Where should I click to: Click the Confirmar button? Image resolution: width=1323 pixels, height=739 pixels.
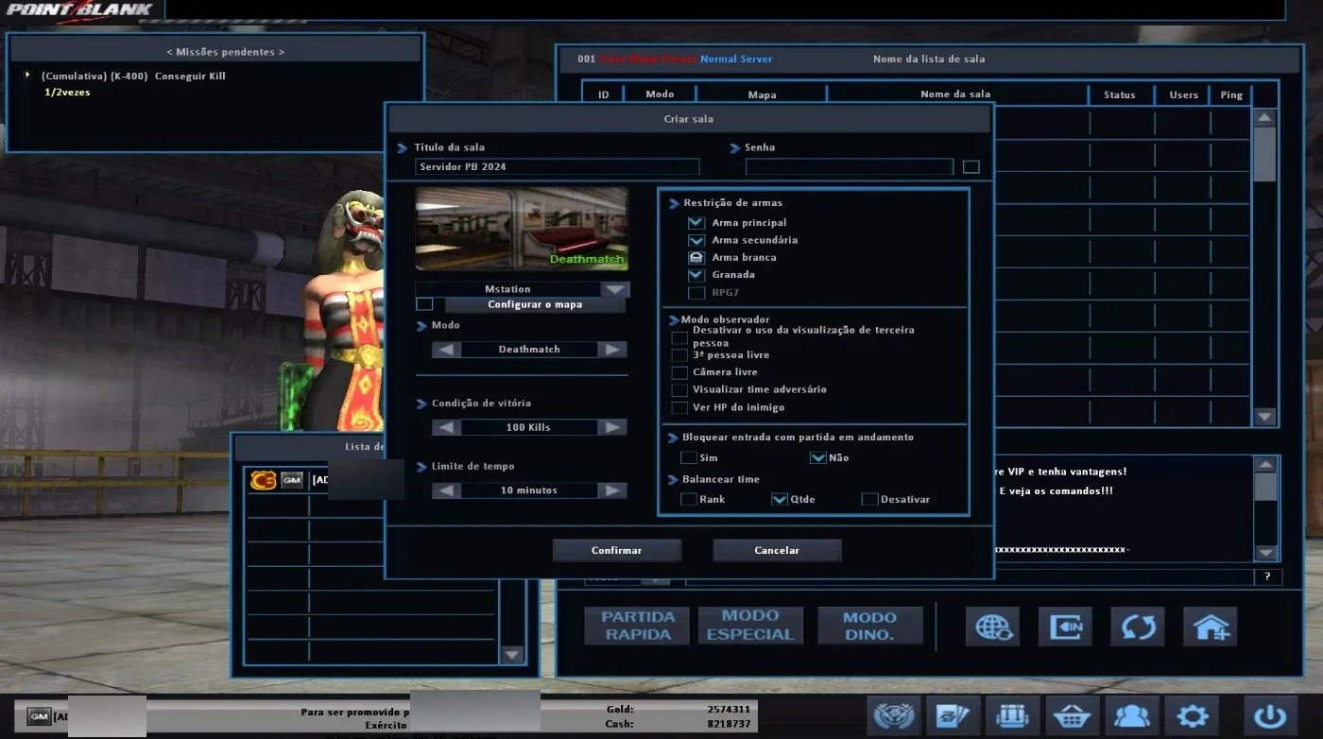click(x=617, y=550)
